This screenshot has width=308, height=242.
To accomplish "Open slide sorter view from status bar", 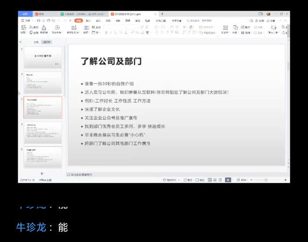I will click(x=215, y=180).
